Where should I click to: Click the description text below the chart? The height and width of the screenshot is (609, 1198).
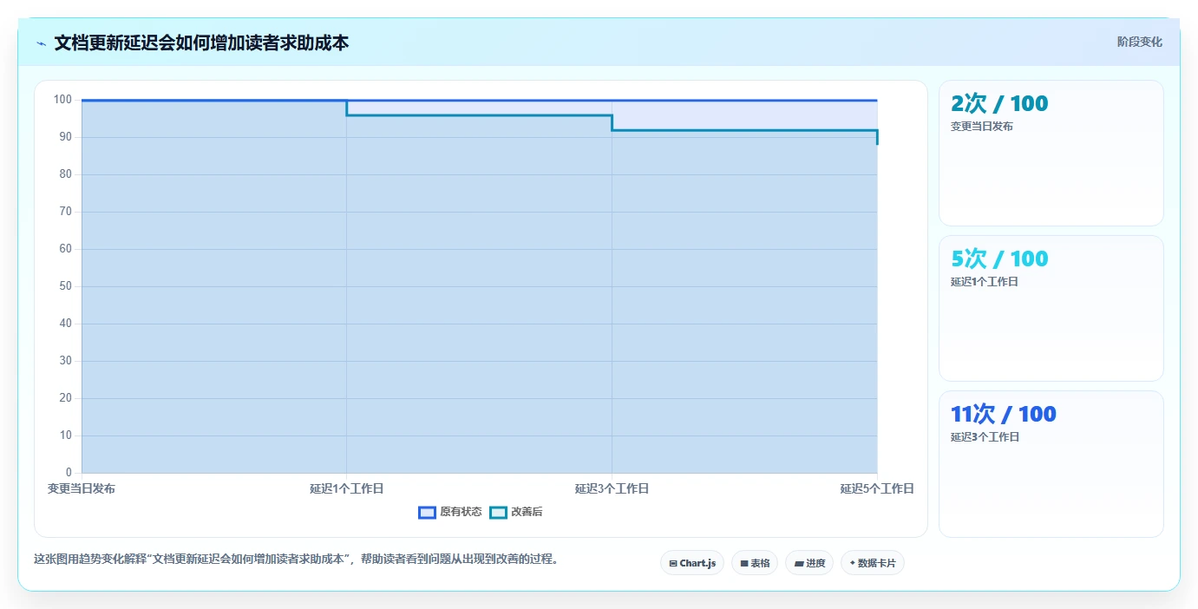tap(296, 559)
